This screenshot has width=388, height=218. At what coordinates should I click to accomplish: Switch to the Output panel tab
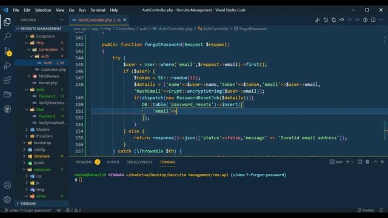[113, 162]
